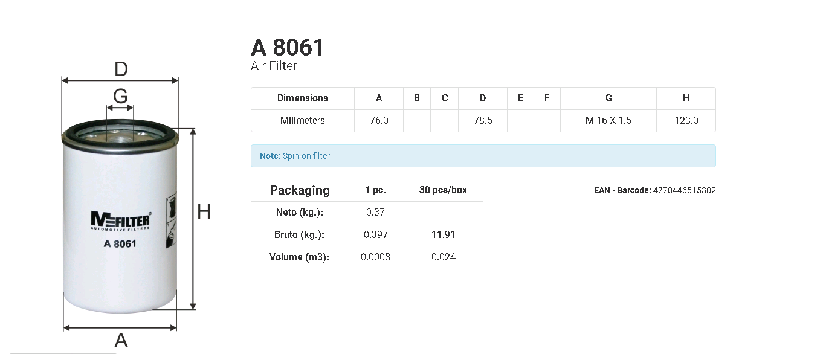823x354 pixels.
Task: Click the 1 pc. column header
Action: tap(375, 190)
